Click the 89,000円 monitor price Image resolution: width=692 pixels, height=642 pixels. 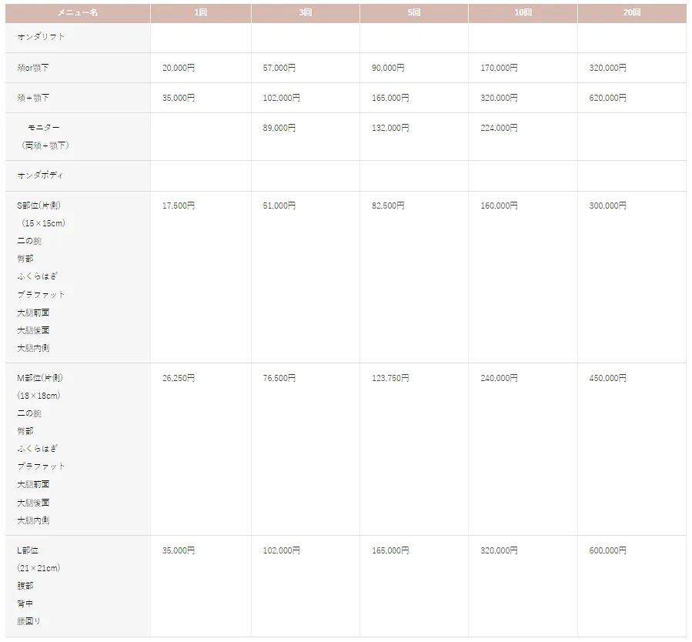tap(279, 128)
